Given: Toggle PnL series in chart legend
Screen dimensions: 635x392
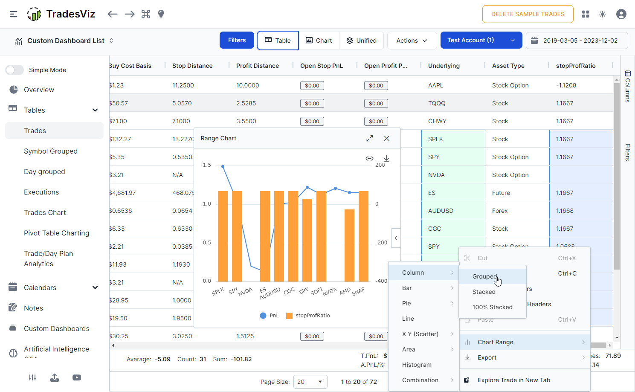Looking at the screenshot, I should click(x=269, y=316).
